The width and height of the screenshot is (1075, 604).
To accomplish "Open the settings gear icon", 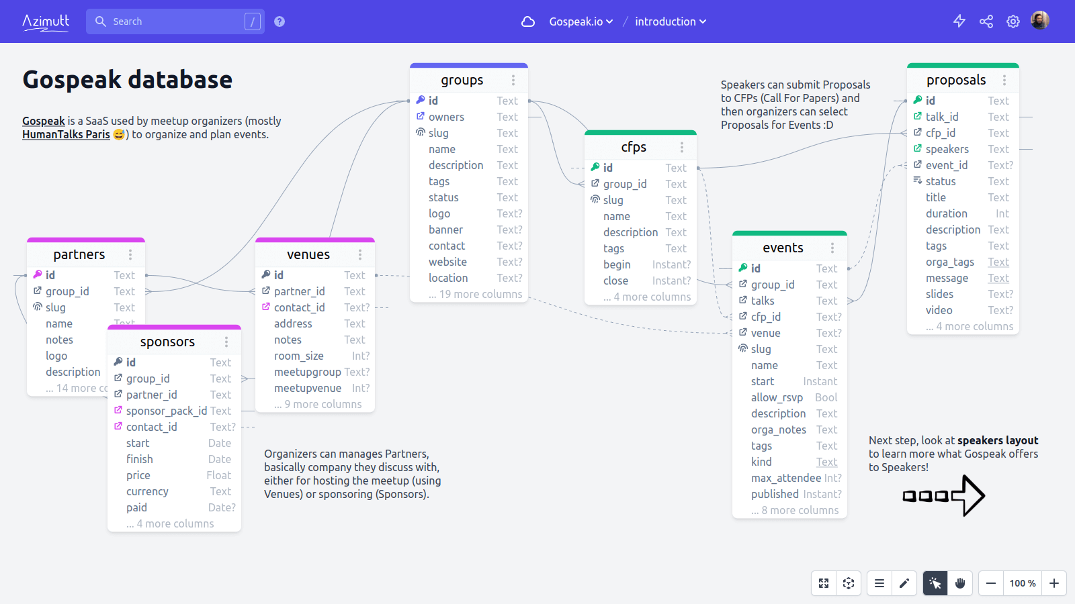I will pyautogui.click(x=1013, y=21).
